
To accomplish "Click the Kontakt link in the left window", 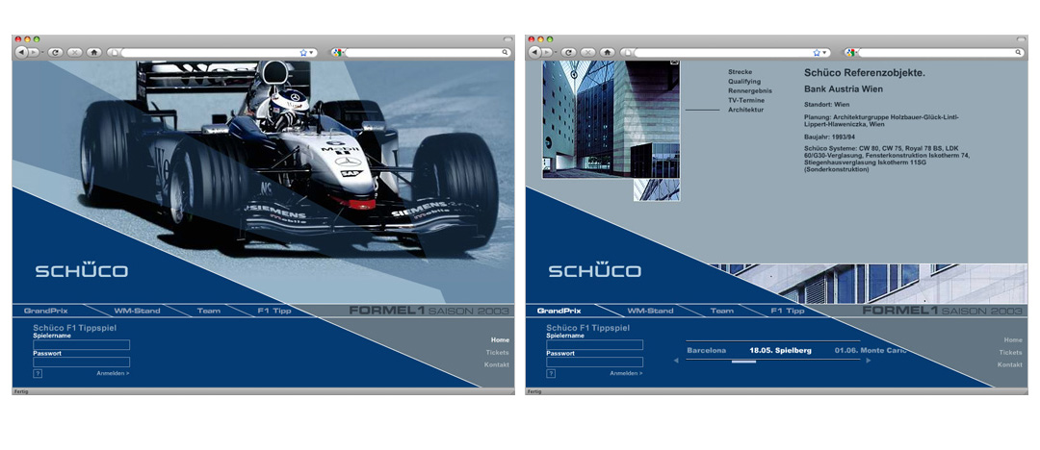I will coord(497,365).
